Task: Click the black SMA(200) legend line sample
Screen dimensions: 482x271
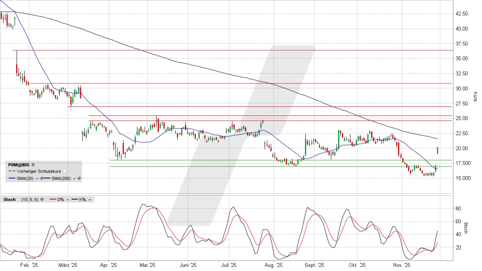Action: 48,178
